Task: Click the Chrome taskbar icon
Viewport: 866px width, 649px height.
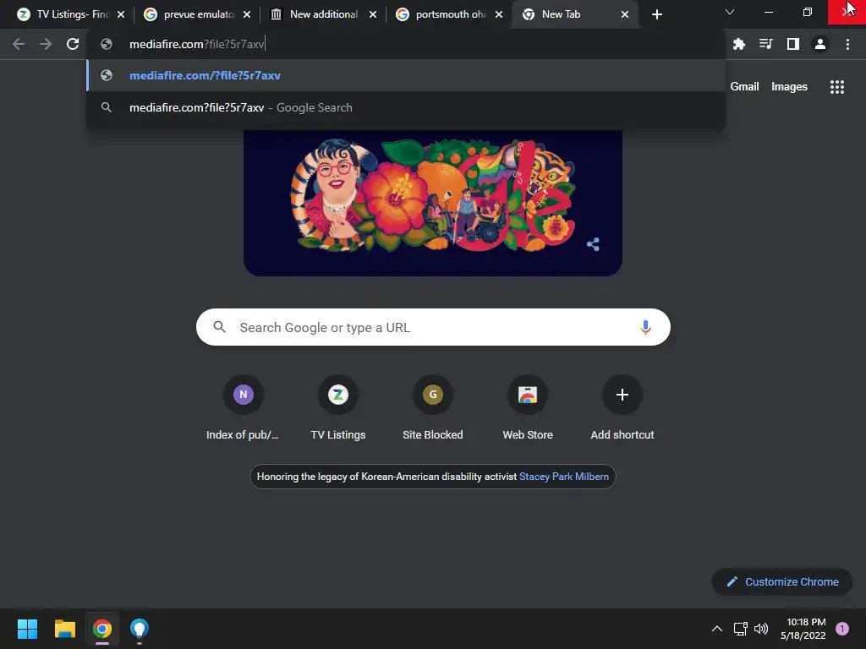Action: (102, 629)
